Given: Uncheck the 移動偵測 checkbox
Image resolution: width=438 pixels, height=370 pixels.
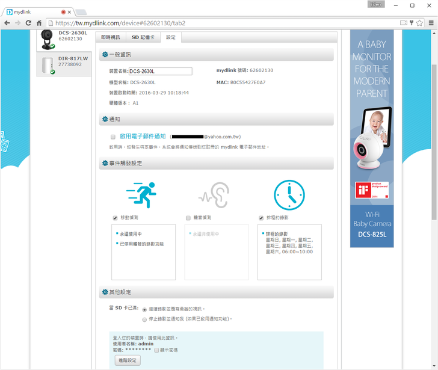Looking at the screenshot, I should pos(115,218).
